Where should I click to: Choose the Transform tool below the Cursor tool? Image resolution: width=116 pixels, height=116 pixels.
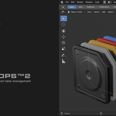pos(64,31)
